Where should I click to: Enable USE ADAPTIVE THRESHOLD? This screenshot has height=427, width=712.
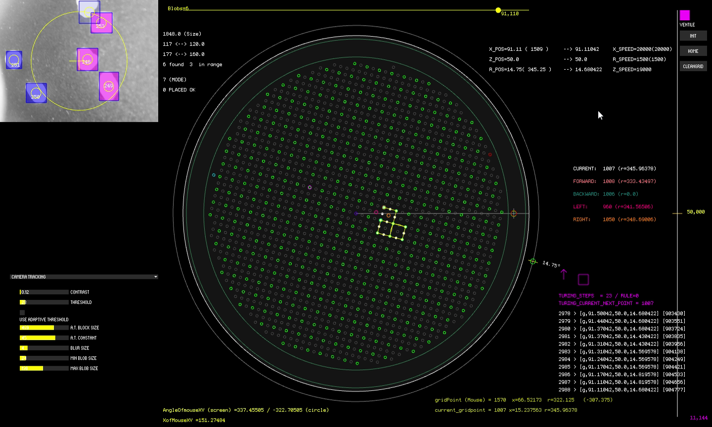(x=22, y=312)
